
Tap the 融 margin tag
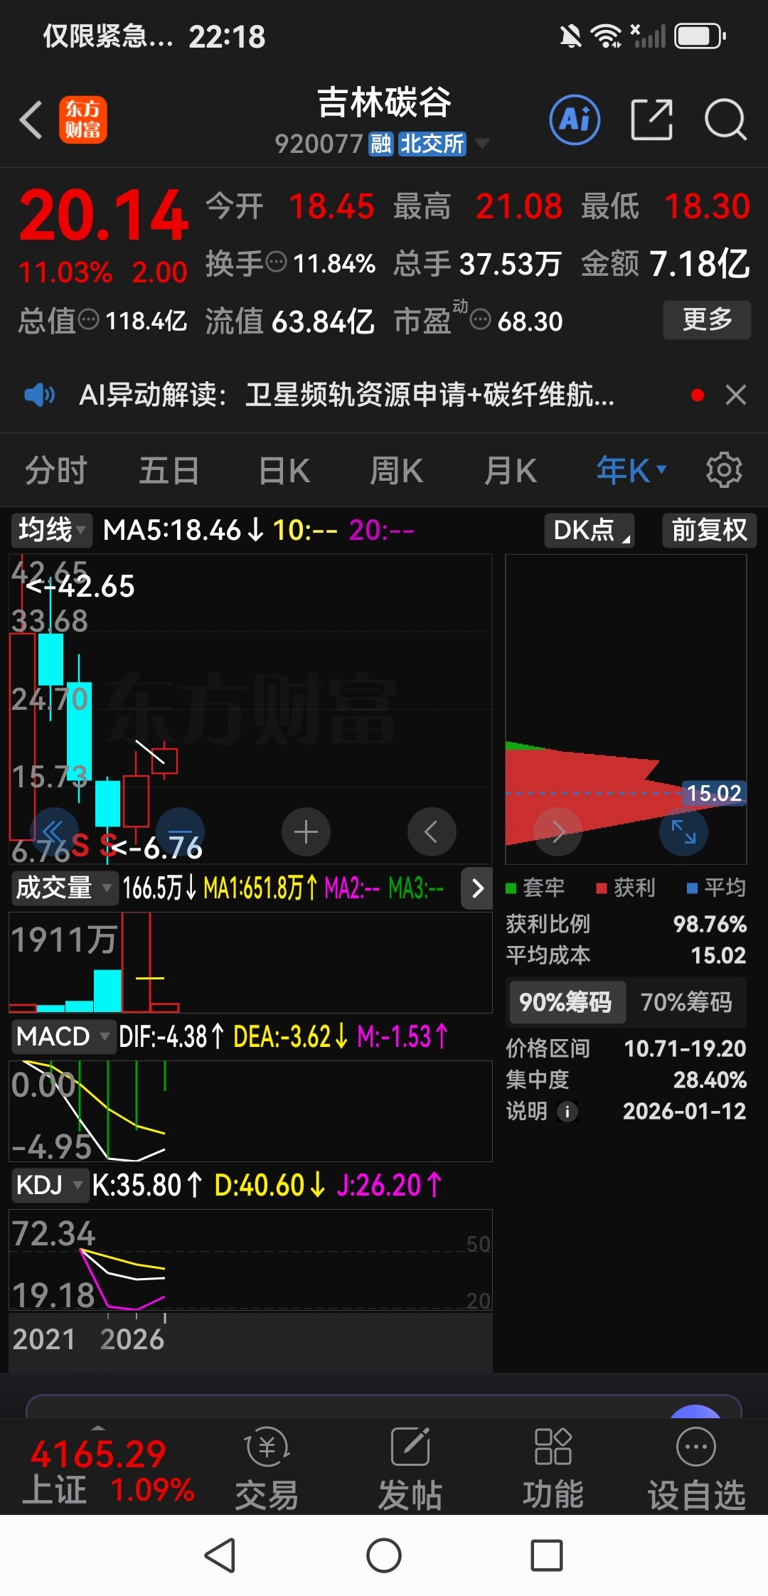point(380,144)
